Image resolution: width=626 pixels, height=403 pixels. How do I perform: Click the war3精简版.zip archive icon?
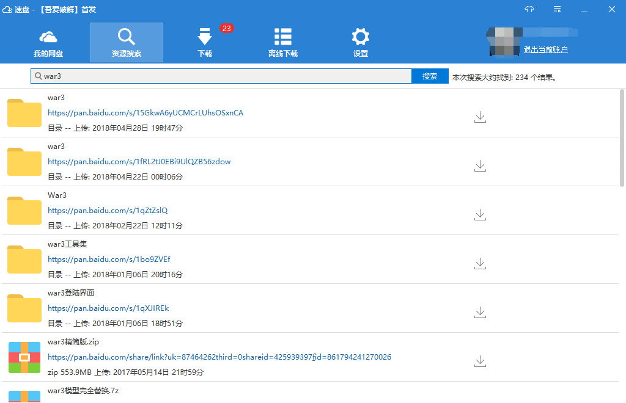pos(24,357)
